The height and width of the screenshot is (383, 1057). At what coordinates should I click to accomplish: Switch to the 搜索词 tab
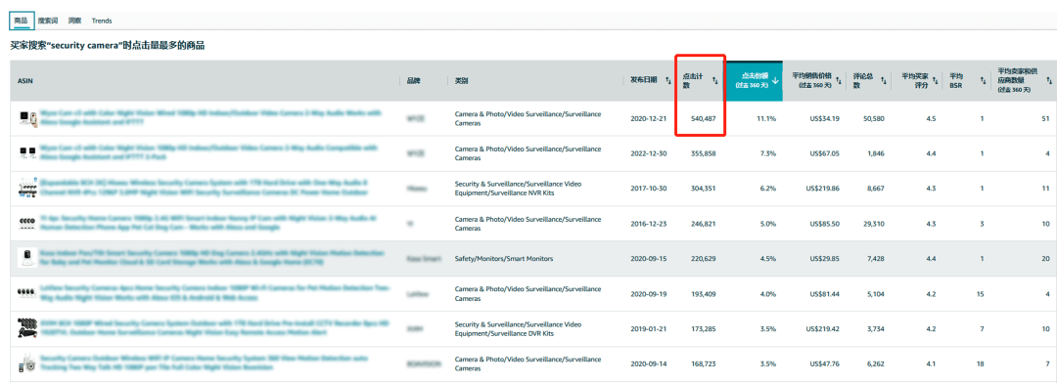coord(48,21)
